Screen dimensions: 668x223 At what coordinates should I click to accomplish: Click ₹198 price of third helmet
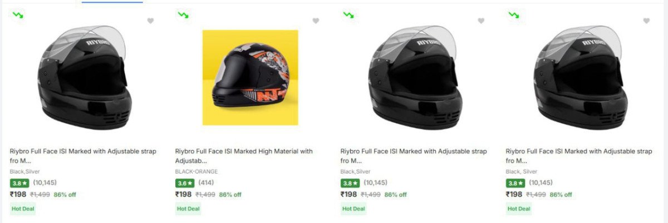tap(348, 195)
